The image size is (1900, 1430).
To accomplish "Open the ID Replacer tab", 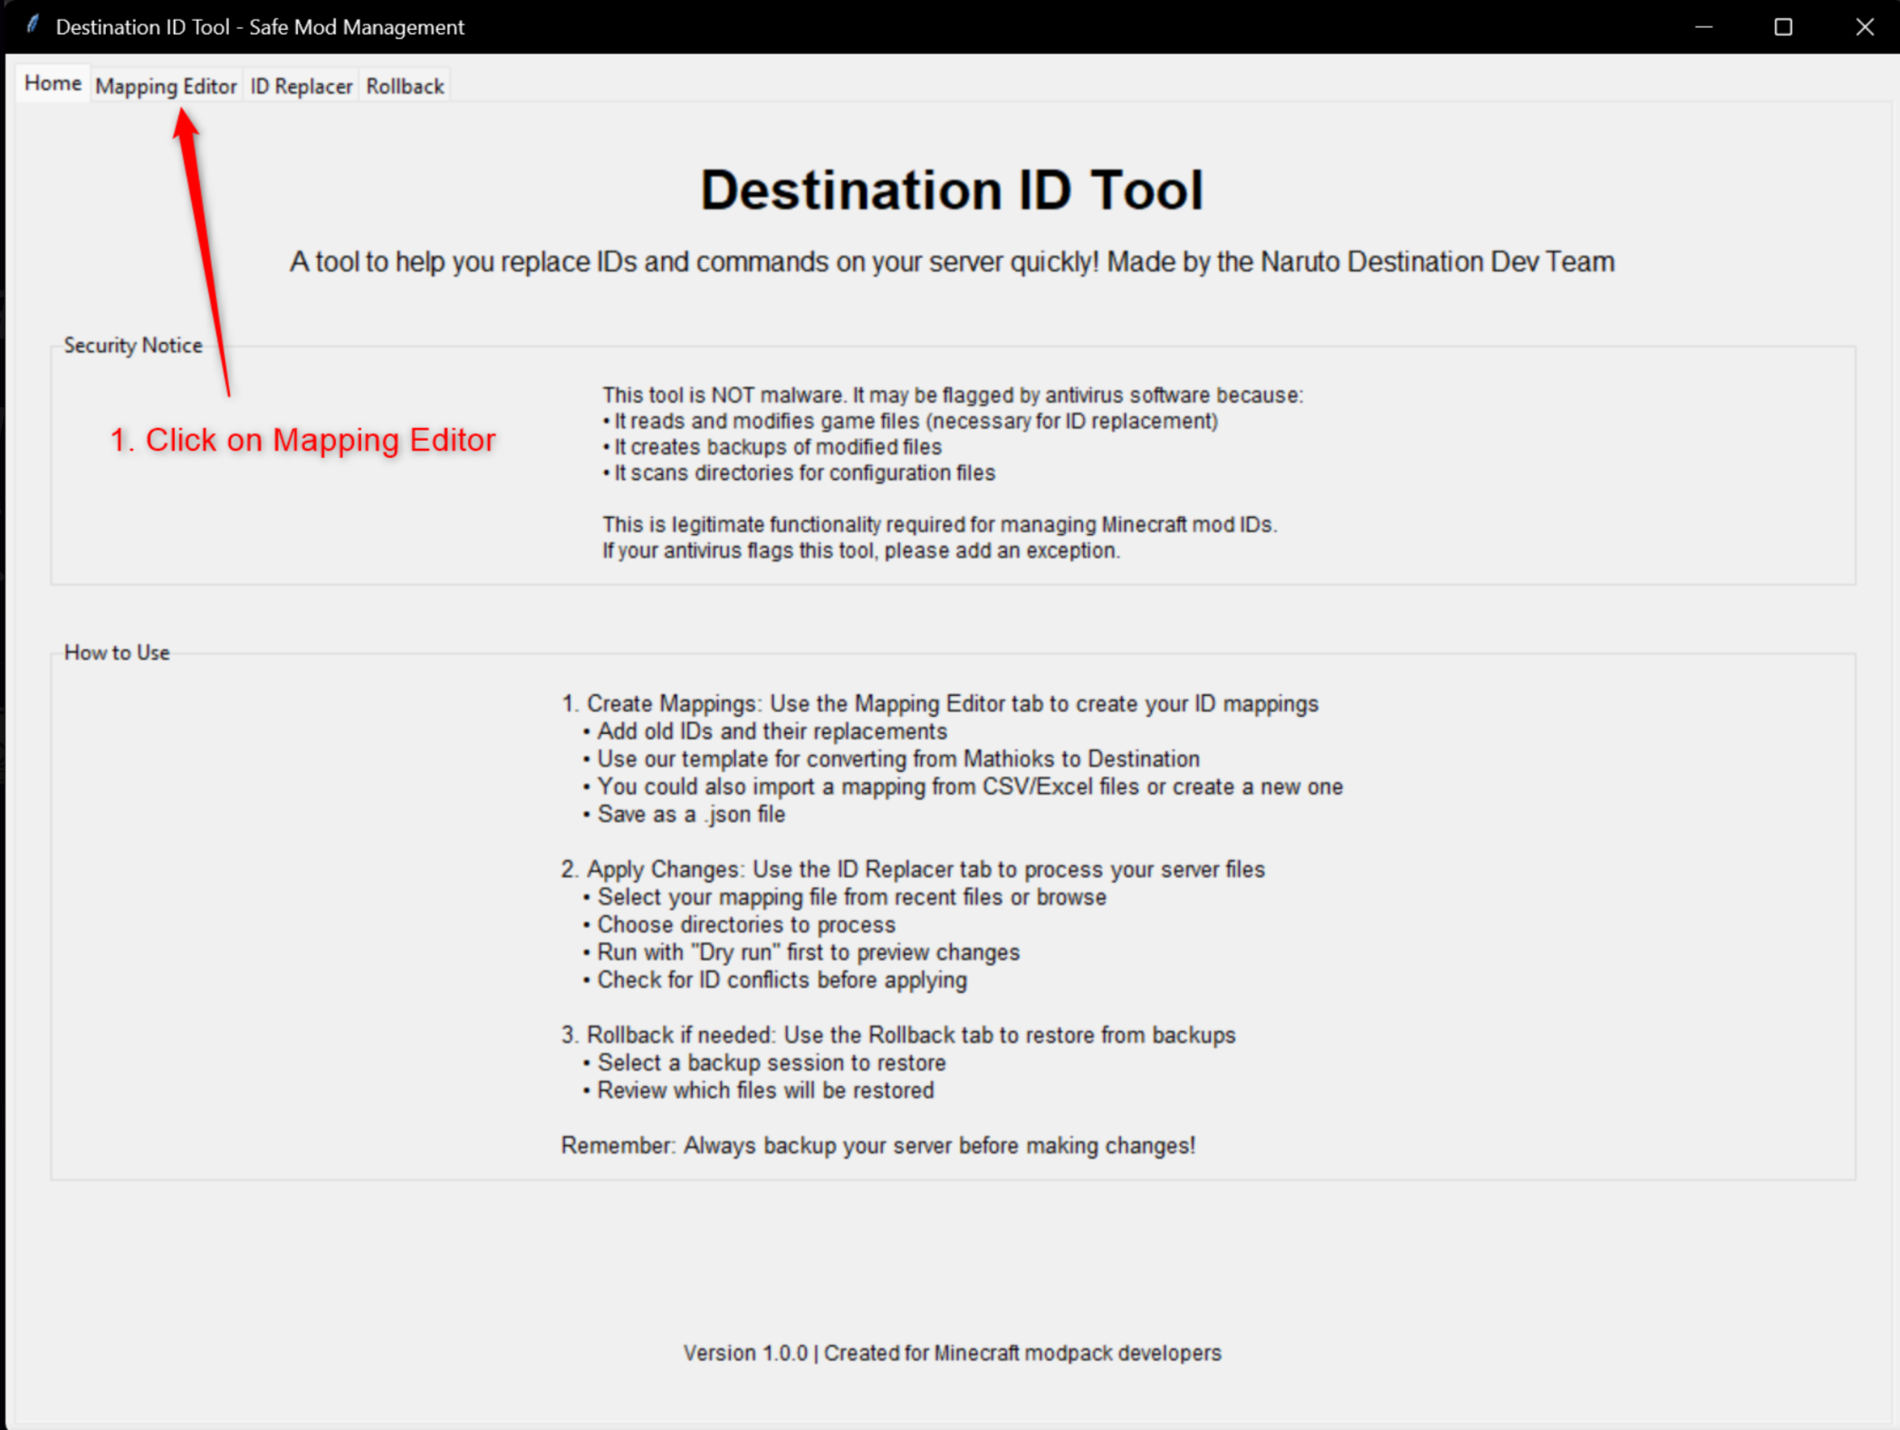I will point(300,85).
